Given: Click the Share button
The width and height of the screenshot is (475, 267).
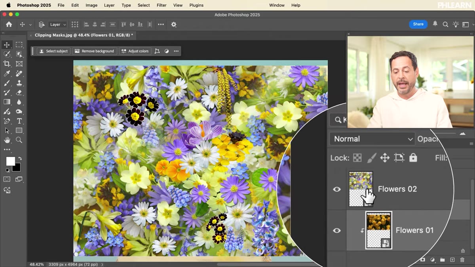Looking at the screenshot, I should point(418,24).
